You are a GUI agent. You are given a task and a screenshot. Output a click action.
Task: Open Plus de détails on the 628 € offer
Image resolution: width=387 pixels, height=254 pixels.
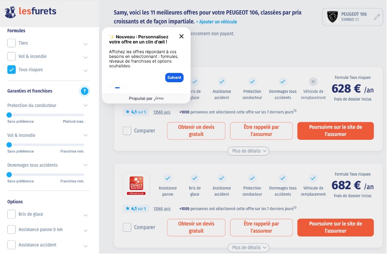tap(248, 151)
